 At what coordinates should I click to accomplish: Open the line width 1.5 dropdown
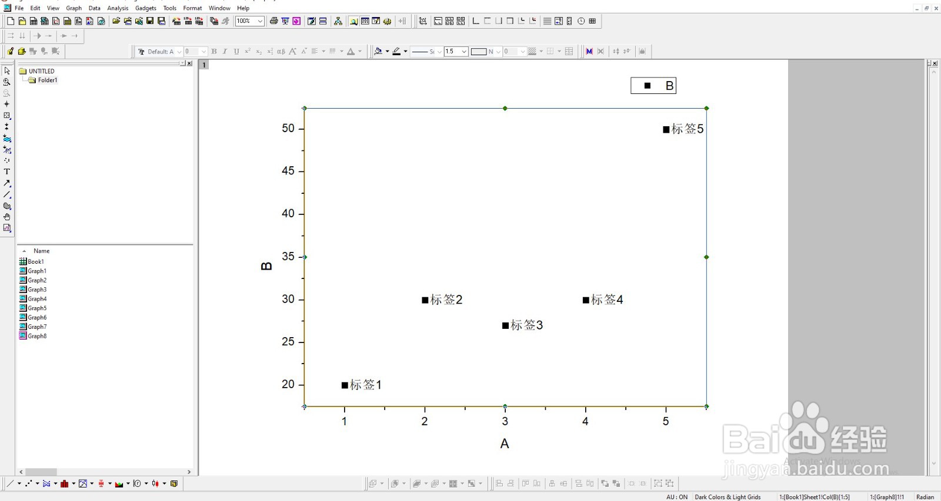pyautogui.click(x=464, y=52)
